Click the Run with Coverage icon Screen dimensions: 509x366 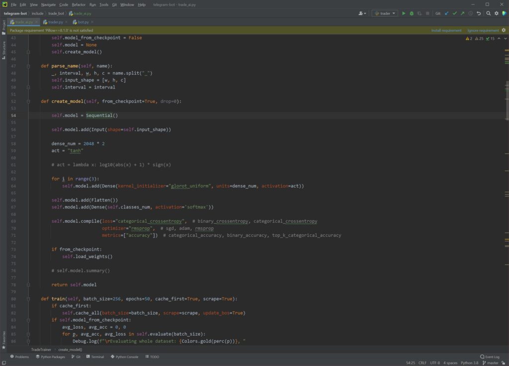point(420,13)
